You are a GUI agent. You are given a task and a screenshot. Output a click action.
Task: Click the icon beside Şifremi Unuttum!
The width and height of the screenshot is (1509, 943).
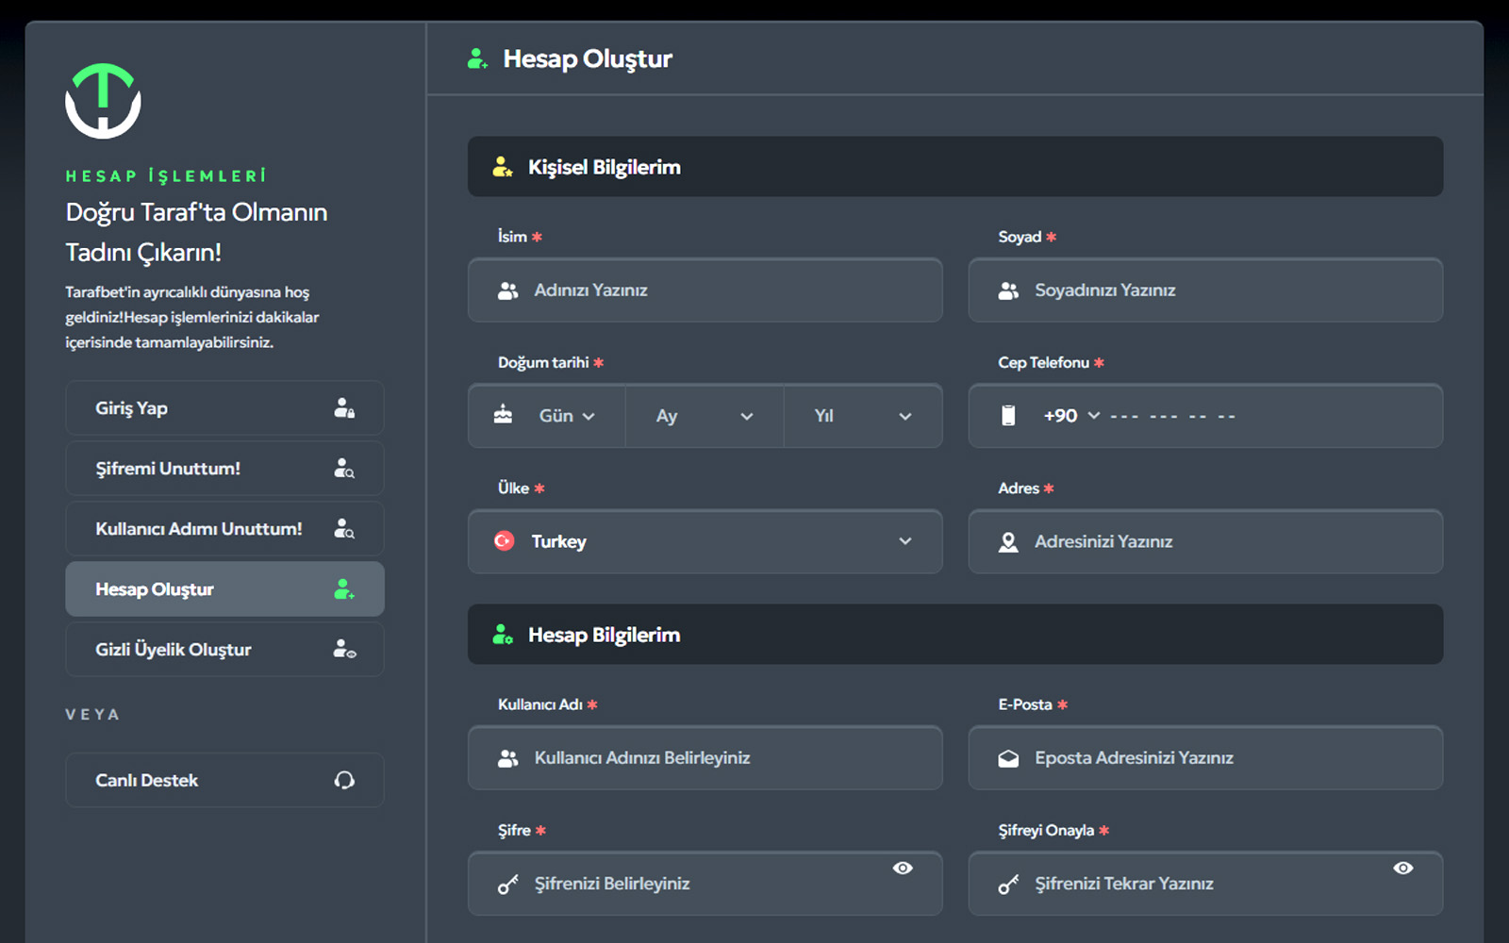pyautogui.click(x=344, y=469)
